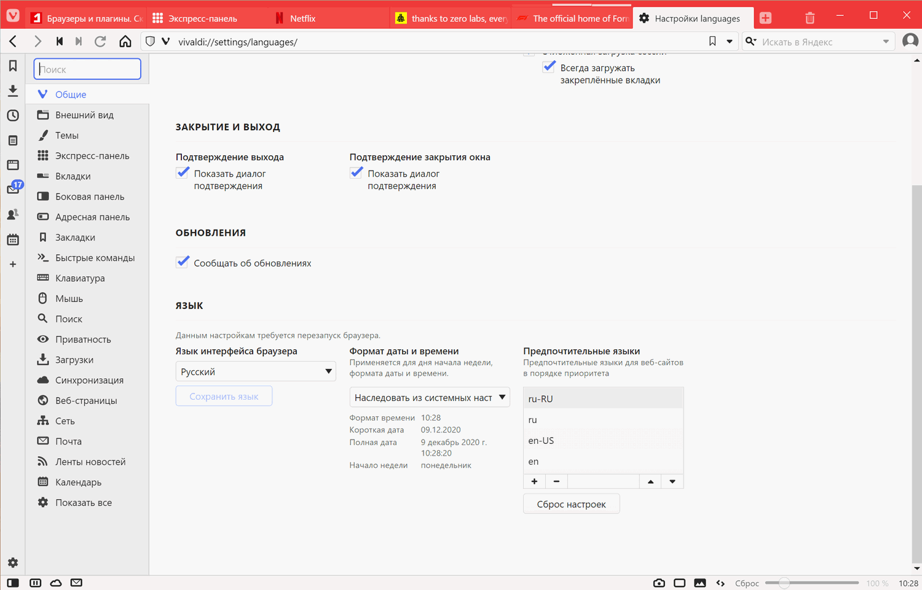Image resolution: width=922 pixels, height=590 pixels.
Task: Open the tracker blocker shield
Action: (150, 42)
